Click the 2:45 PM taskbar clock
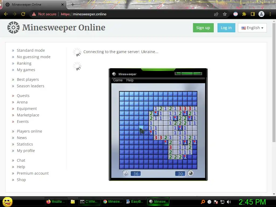The image size is (276, 207). (x=252, y=202)
